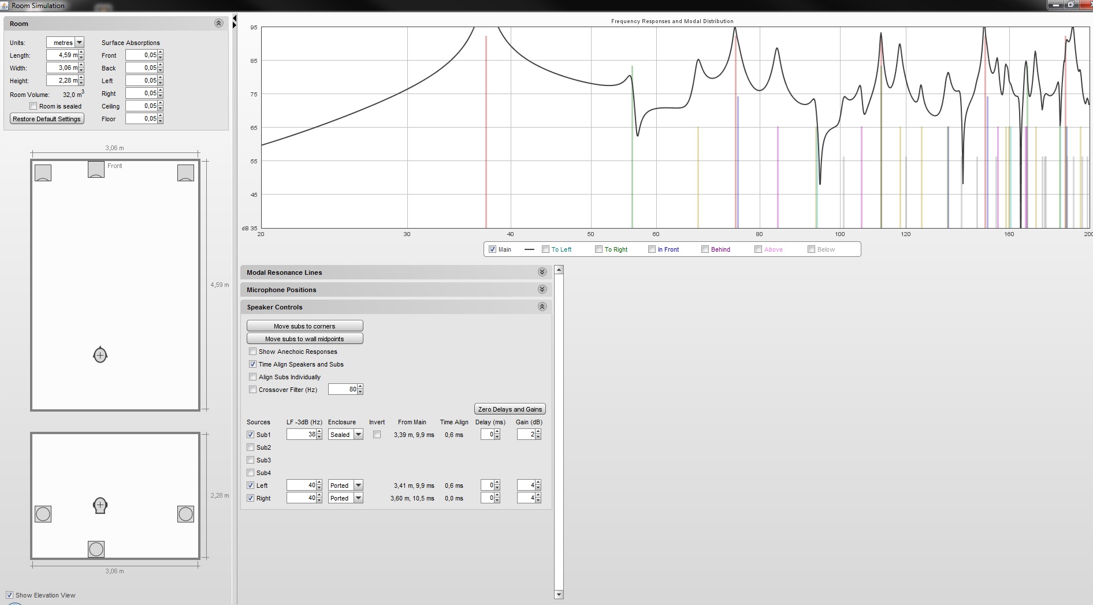Toggle Room is sealed checkbox

(x=34, y=106)
